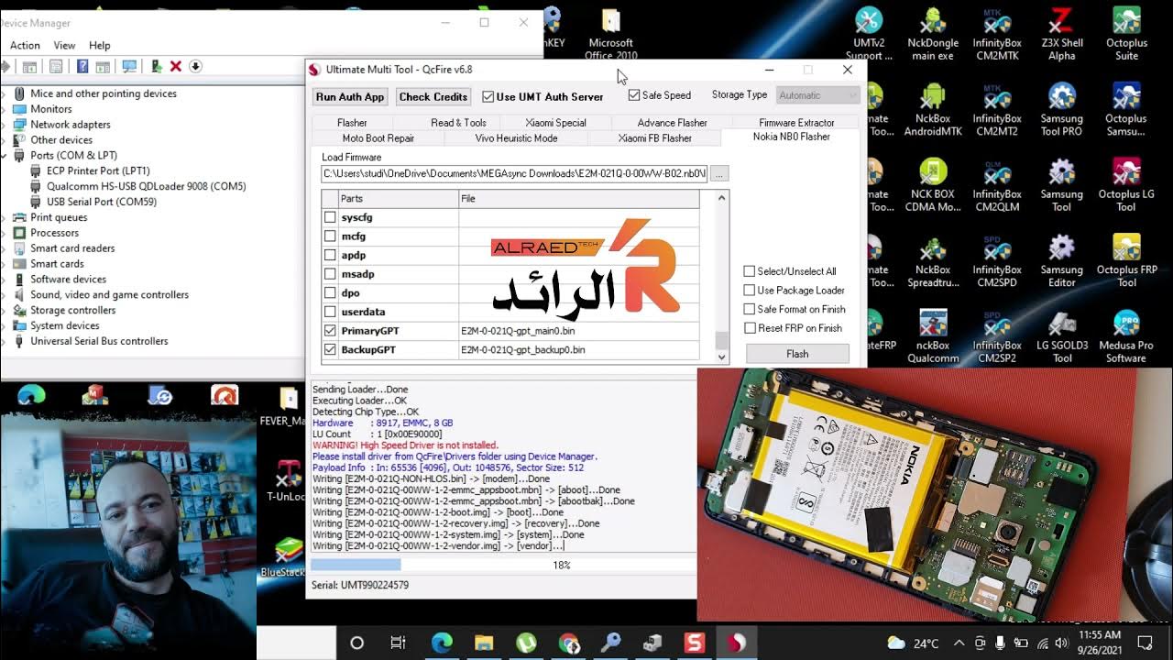Check the syscfg partition checkbox
The width and height of the screenshot is (1173, 660).
click(330, 217)
